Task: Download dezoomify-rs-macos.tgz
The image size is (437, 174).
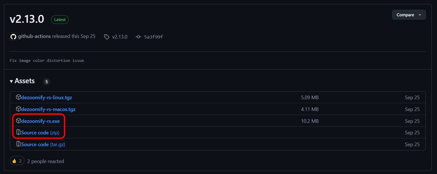Action: click(48, 109)
